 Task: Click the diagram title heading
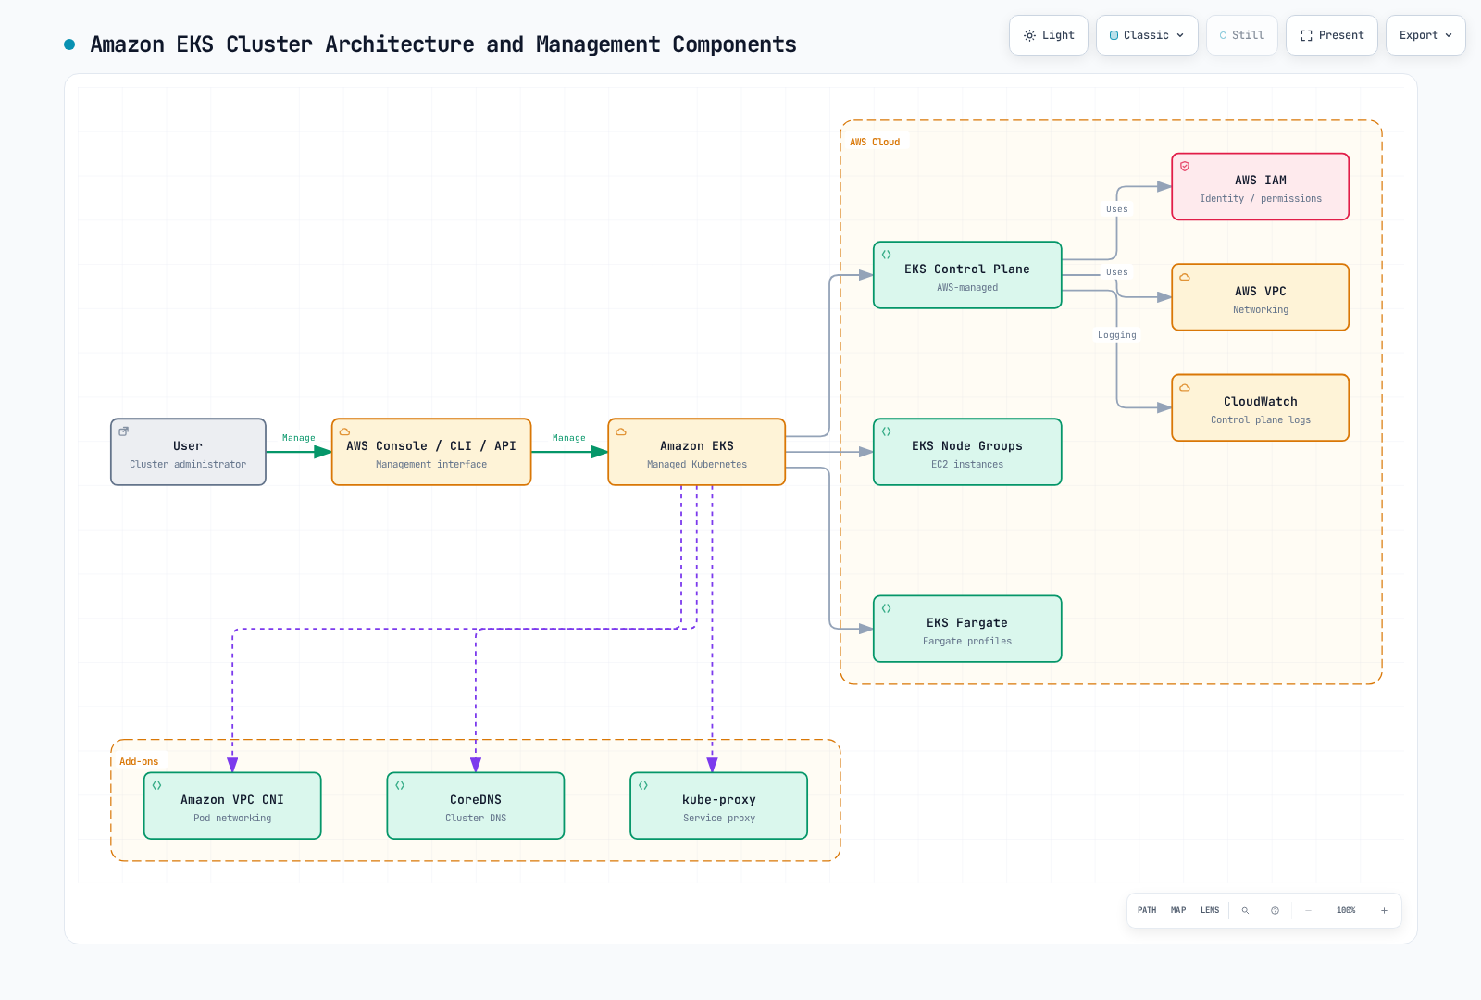(443, 44)
